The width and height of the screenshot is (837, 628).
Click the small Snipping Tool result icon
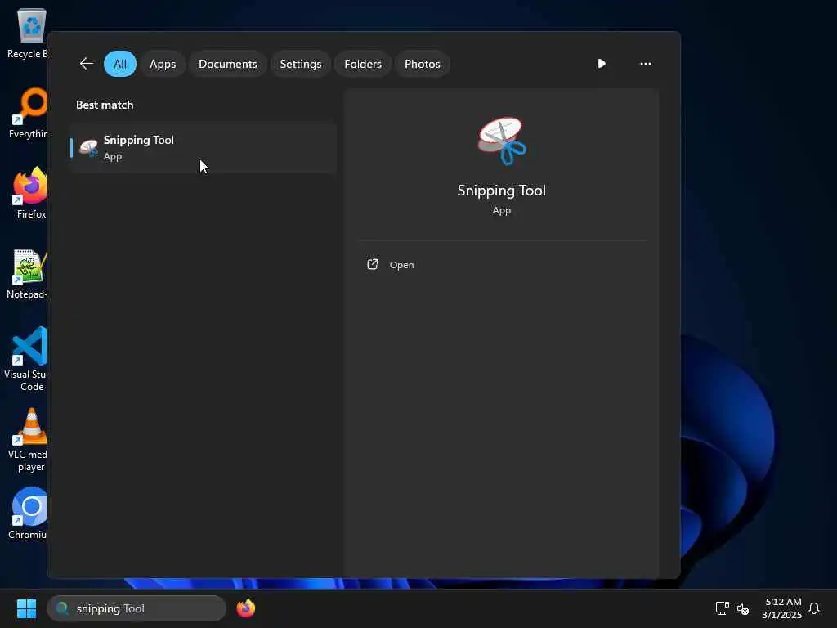click(x=88, y=148)
